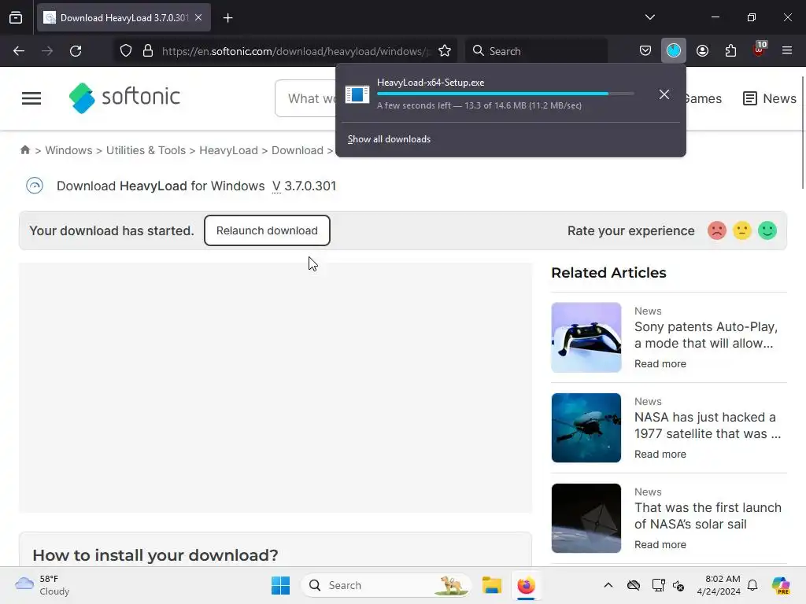The height and width of the screenshot is (604, 806).
Task: Open File Explorer from taskbar
Action: click(492, 585)
